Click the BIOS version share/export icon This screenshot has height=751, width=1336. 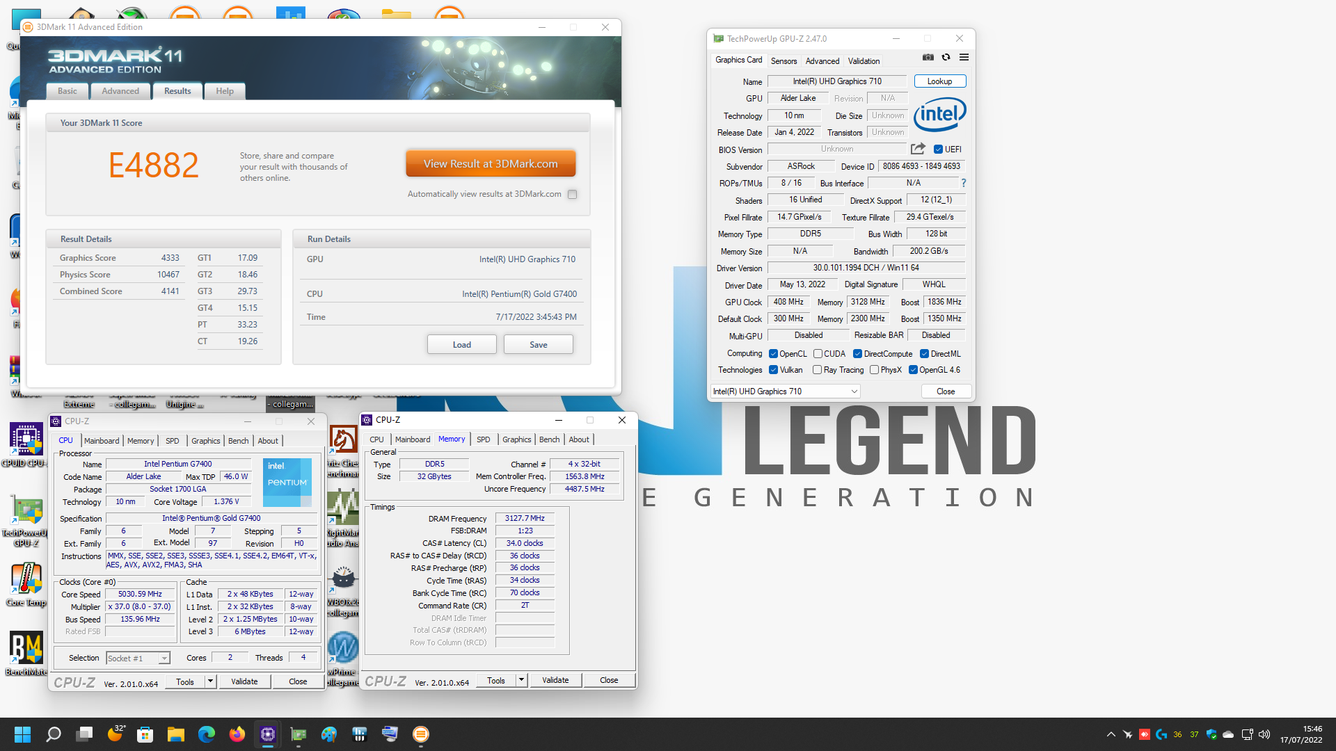click(x=918, y=149)
